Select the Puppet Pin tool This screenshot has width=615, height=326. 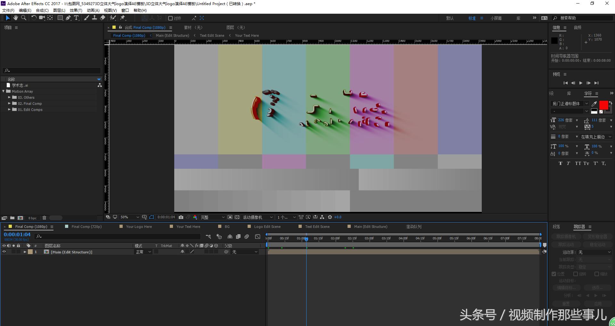(x=123, y=18)
